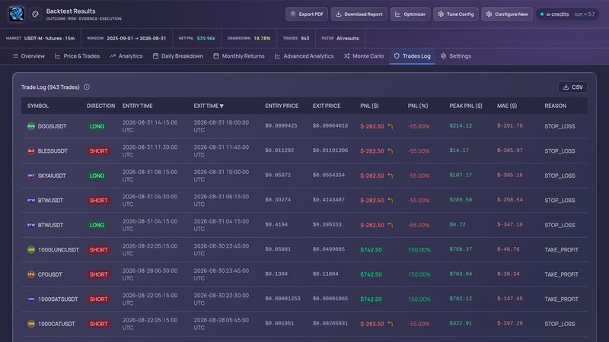Click the exit price $0.0564354
The width and height of the screenshot is (609, 342).
point(329,175)
